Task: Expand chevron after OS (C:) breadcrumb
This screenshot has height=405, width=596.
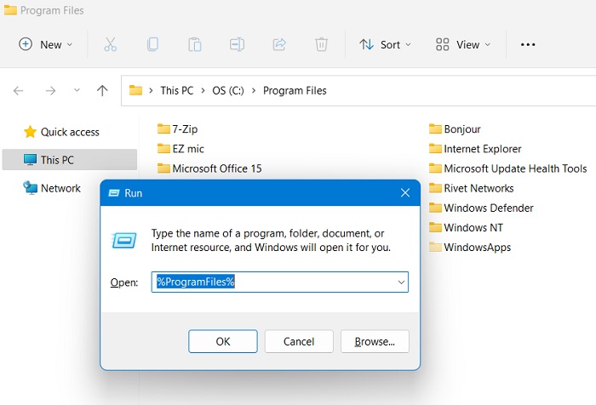Action: (x=254, y=91)
